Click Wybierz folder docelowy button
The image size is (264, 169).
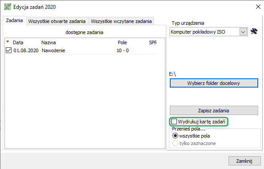[x=214, y=83]
